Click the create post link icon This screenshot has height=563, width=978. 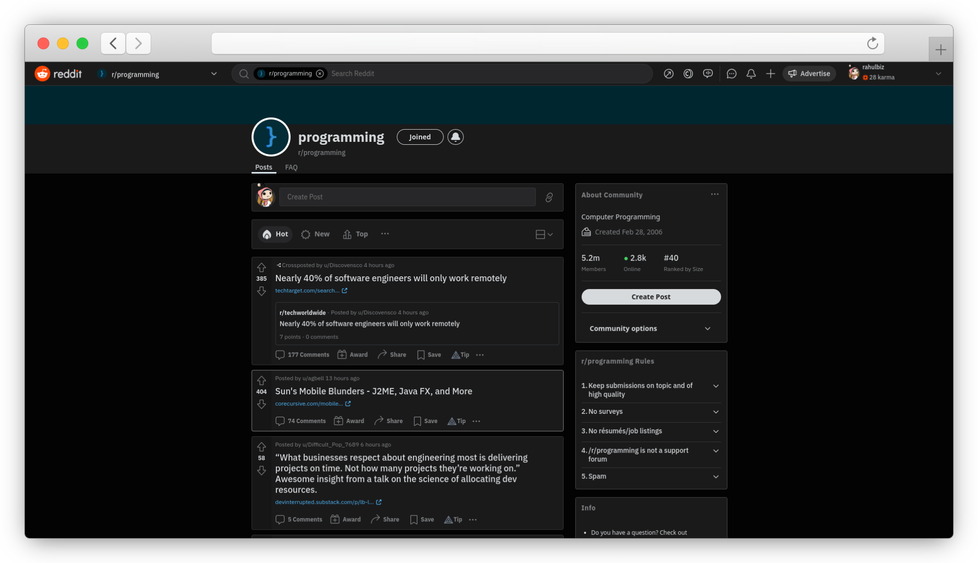[549, 197]
